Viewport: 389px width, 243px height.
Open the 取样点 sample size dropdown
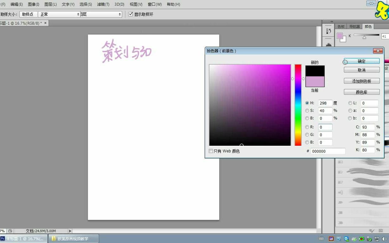(x=28, y=14)
